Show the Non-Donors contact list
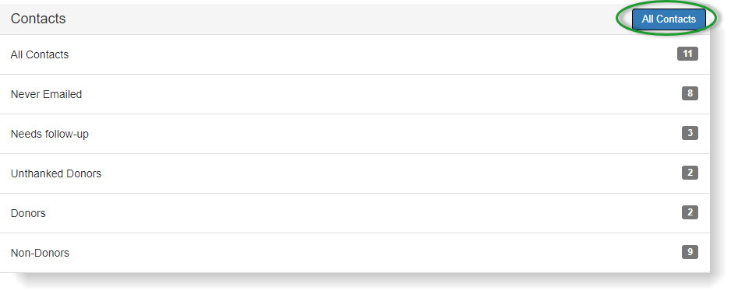The image size is (745, 301). tap(355, 253)
